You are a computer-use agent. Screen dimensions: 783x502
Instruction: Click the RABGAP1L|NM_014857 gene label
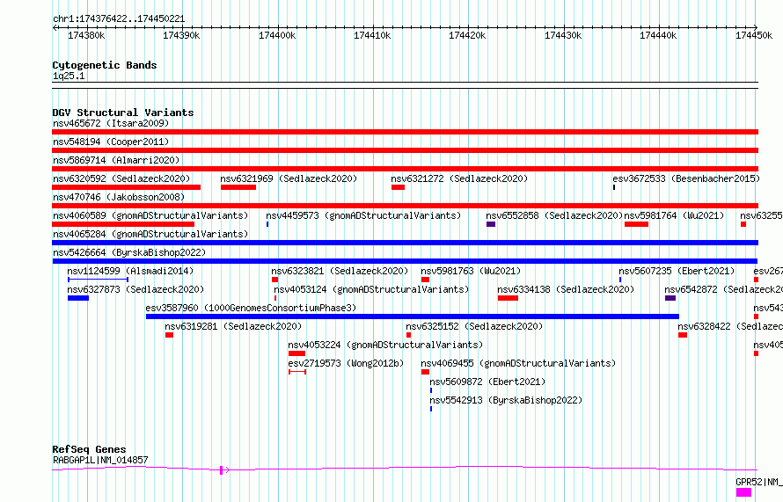[x=100, y=460]
